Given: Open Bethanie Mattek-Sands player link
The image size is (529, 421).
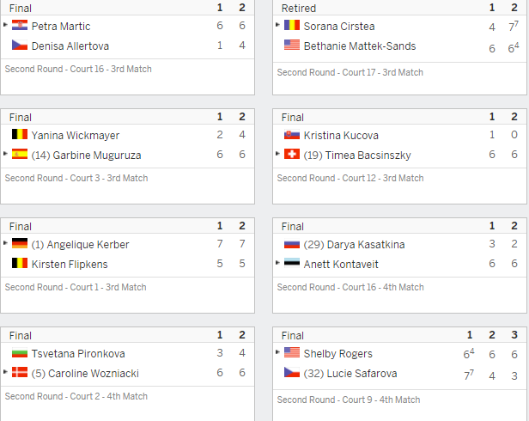Looking at the screenshot, I should [x=360, y=46].
